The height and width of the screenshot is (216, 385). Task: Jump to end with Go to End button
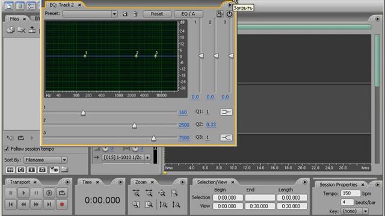coord(49,204)
